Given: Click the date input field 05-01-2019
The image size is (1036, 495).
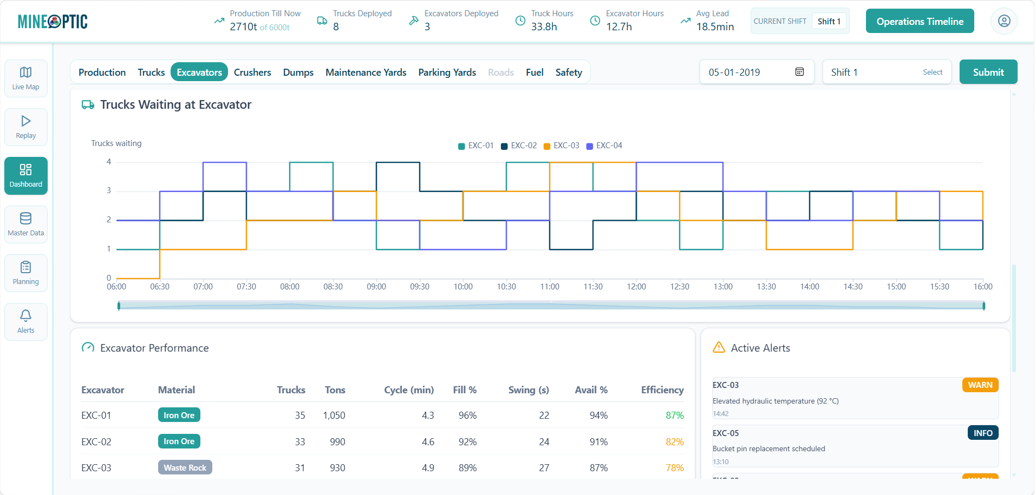Looking at the screenshot, I should [757, 72].
